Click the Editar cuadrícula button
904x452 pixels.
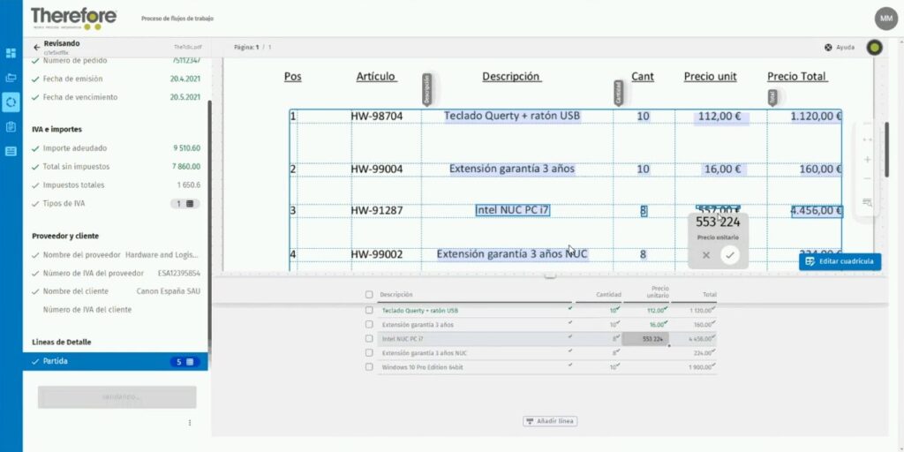tap(840, 261)
